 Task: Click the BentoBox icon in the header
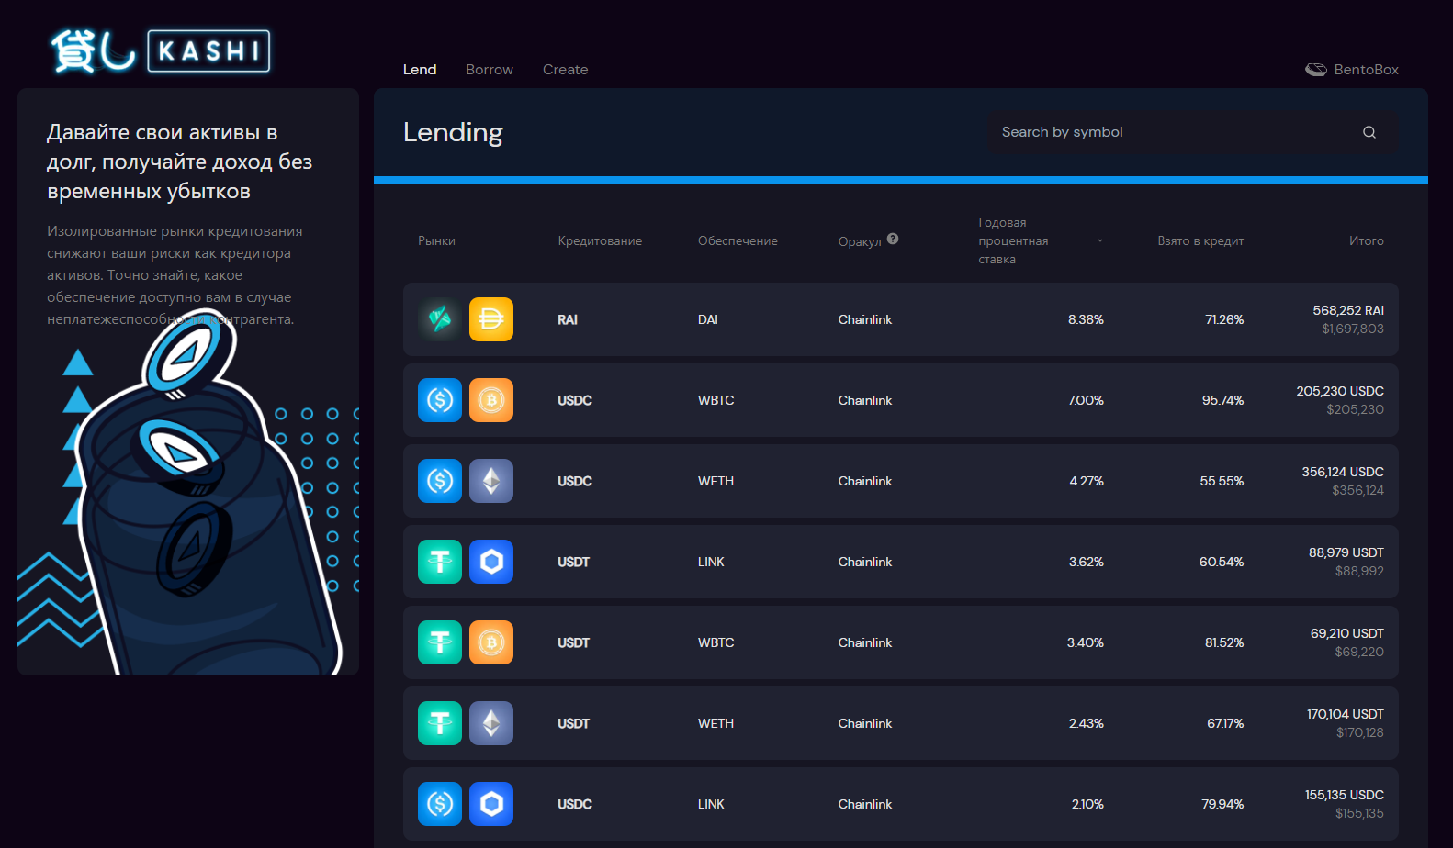(x=1316, y=70)
